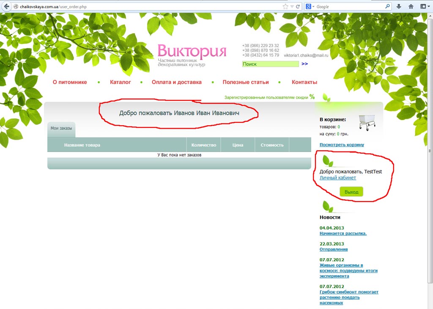This screenshot has width=433, height=309.
Task: Follow the «Посмотреть корзину» link
Action: click(342, 145)
